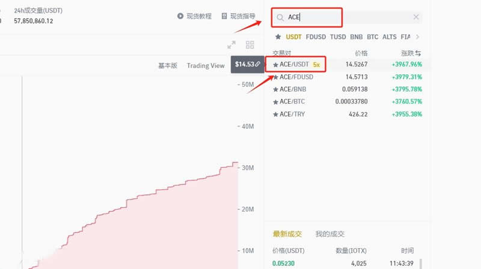Click the 现货教程 play icon
Image resolution: width=481 pixels, height=269 pixels.
[x=180, y=16]
